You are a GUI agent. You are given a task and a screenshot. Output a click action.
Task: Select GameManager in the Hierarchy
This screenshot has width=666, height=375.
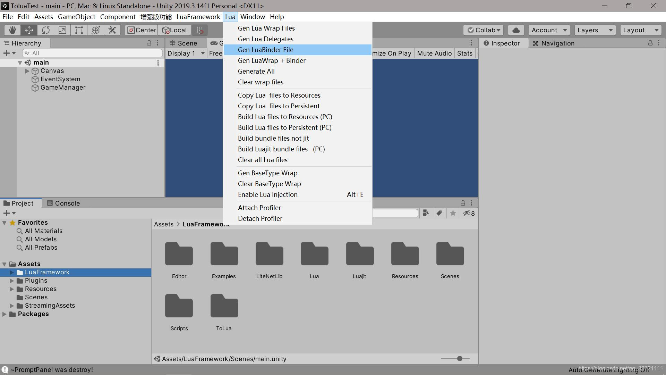click(x=63, y=87)
